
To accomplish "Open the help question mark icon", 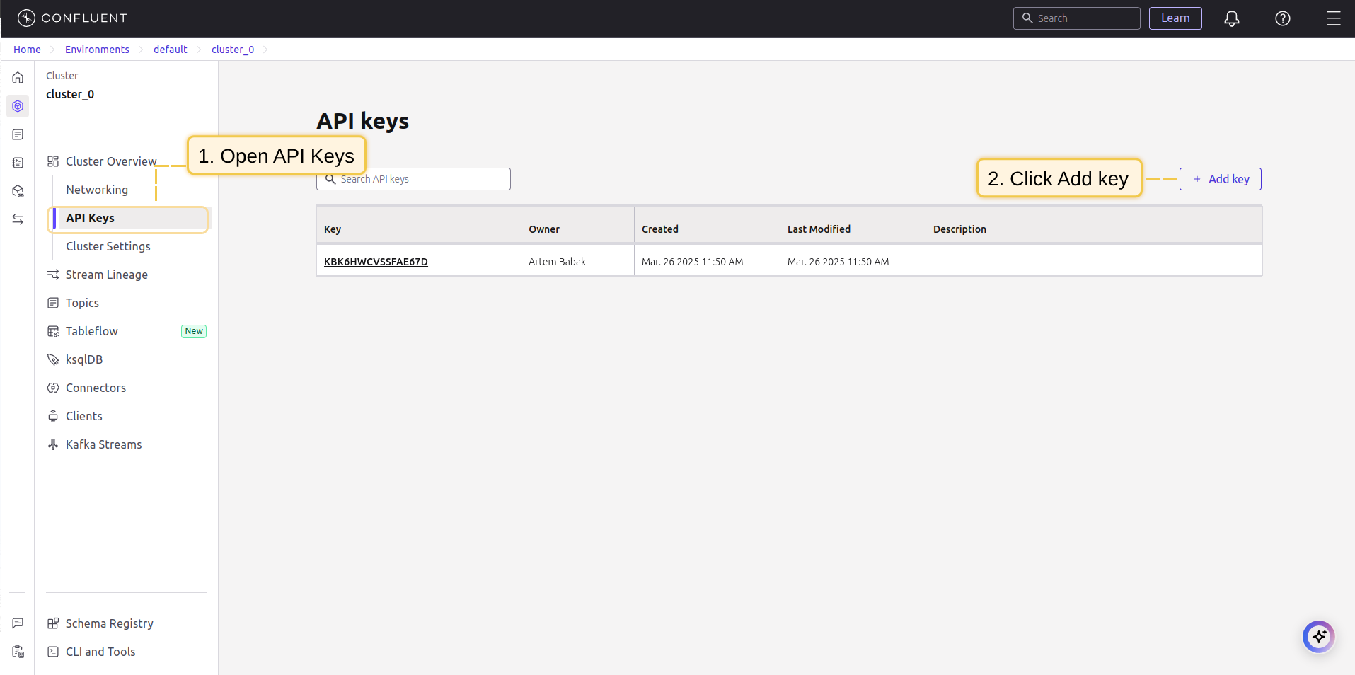I will pyautogui.click(x=1282, y=18).
